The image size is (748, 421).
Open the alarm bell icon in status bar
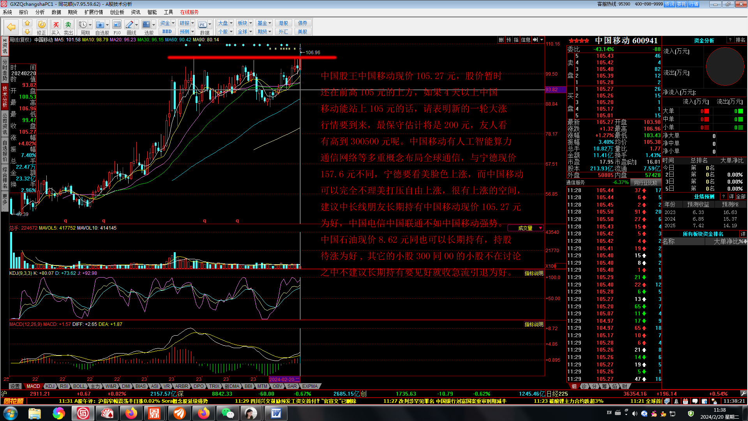click(676, 401)
